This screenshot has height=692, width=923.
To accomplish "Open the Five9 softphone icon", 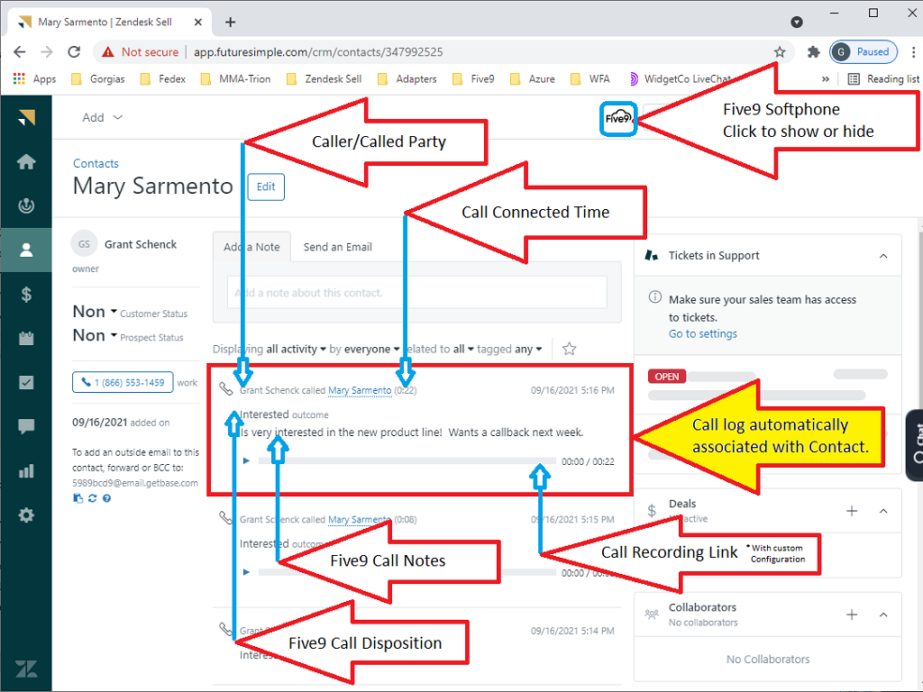I will (x=617, y=118).
